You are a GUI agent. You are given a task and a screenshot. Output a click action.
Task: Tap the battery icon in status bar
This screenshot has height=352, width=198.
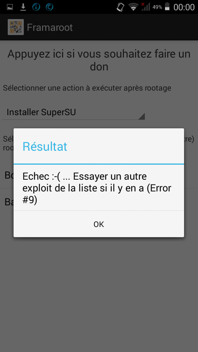coord(167,7)
